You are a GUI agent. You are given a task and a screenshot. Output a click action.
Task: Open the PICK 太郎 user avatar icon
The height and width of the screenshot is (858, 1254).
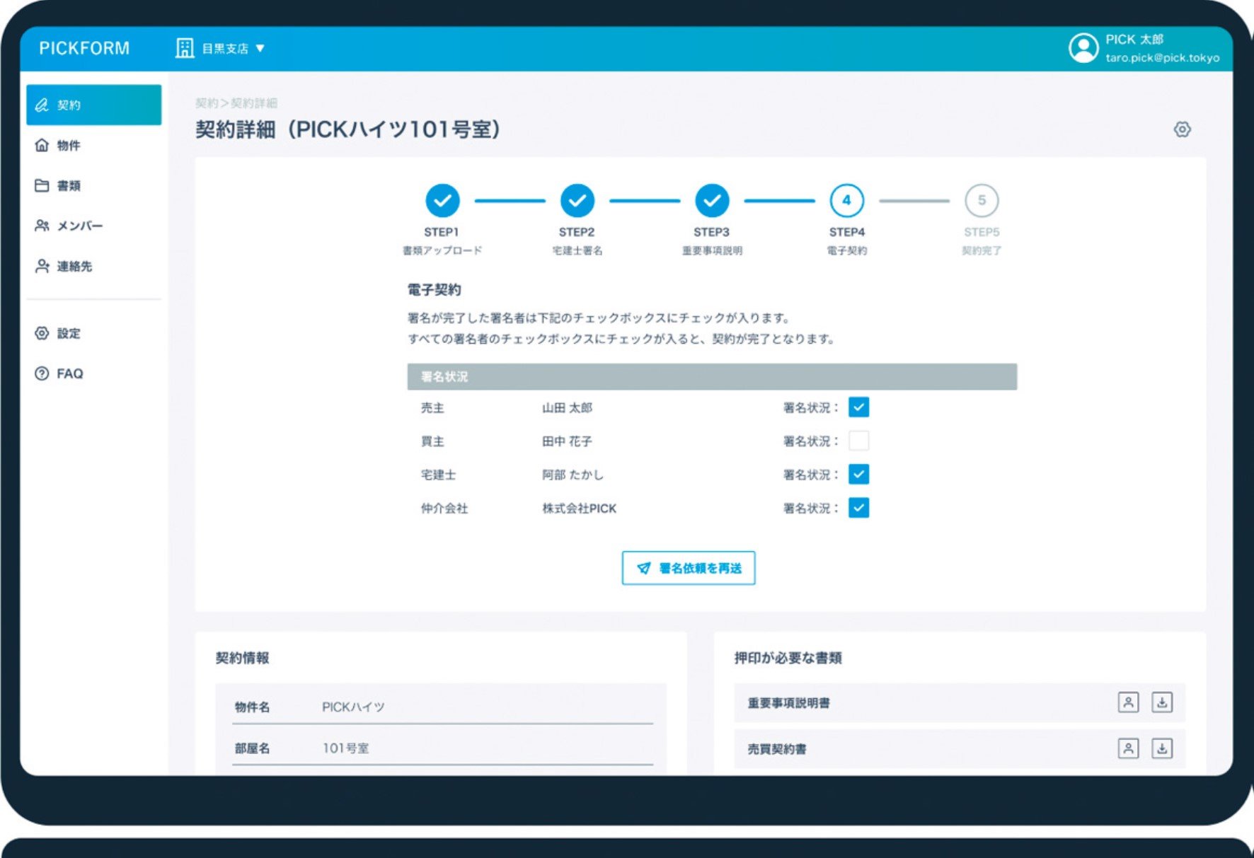(x=1083, y=48)
